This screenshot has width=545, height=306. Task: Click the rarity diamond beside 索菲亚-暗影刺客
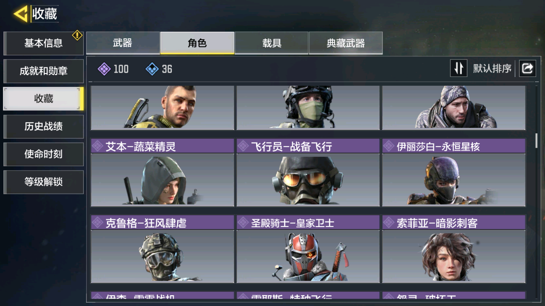[389, 223]
